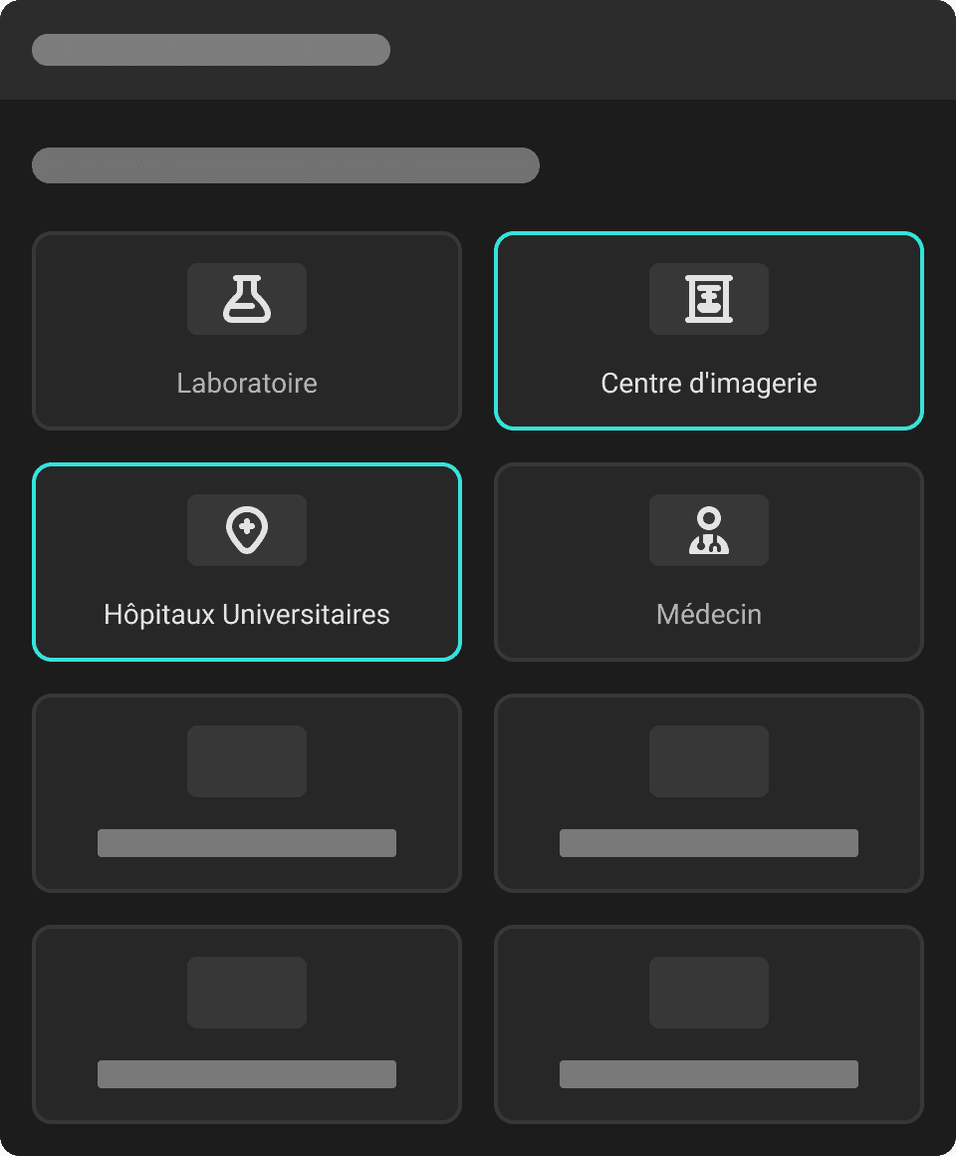Image resolution: width=956 pixels, height=1156 pixels.
Task: Deselect the highlighted Centre d'imagerie card
Action: click(708, 330)
